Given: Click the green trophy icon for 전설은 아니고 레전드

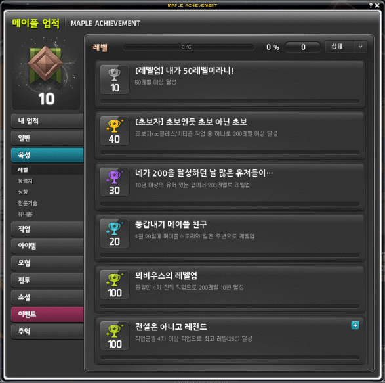Looking at the screenshot, I should pos(115,330).
